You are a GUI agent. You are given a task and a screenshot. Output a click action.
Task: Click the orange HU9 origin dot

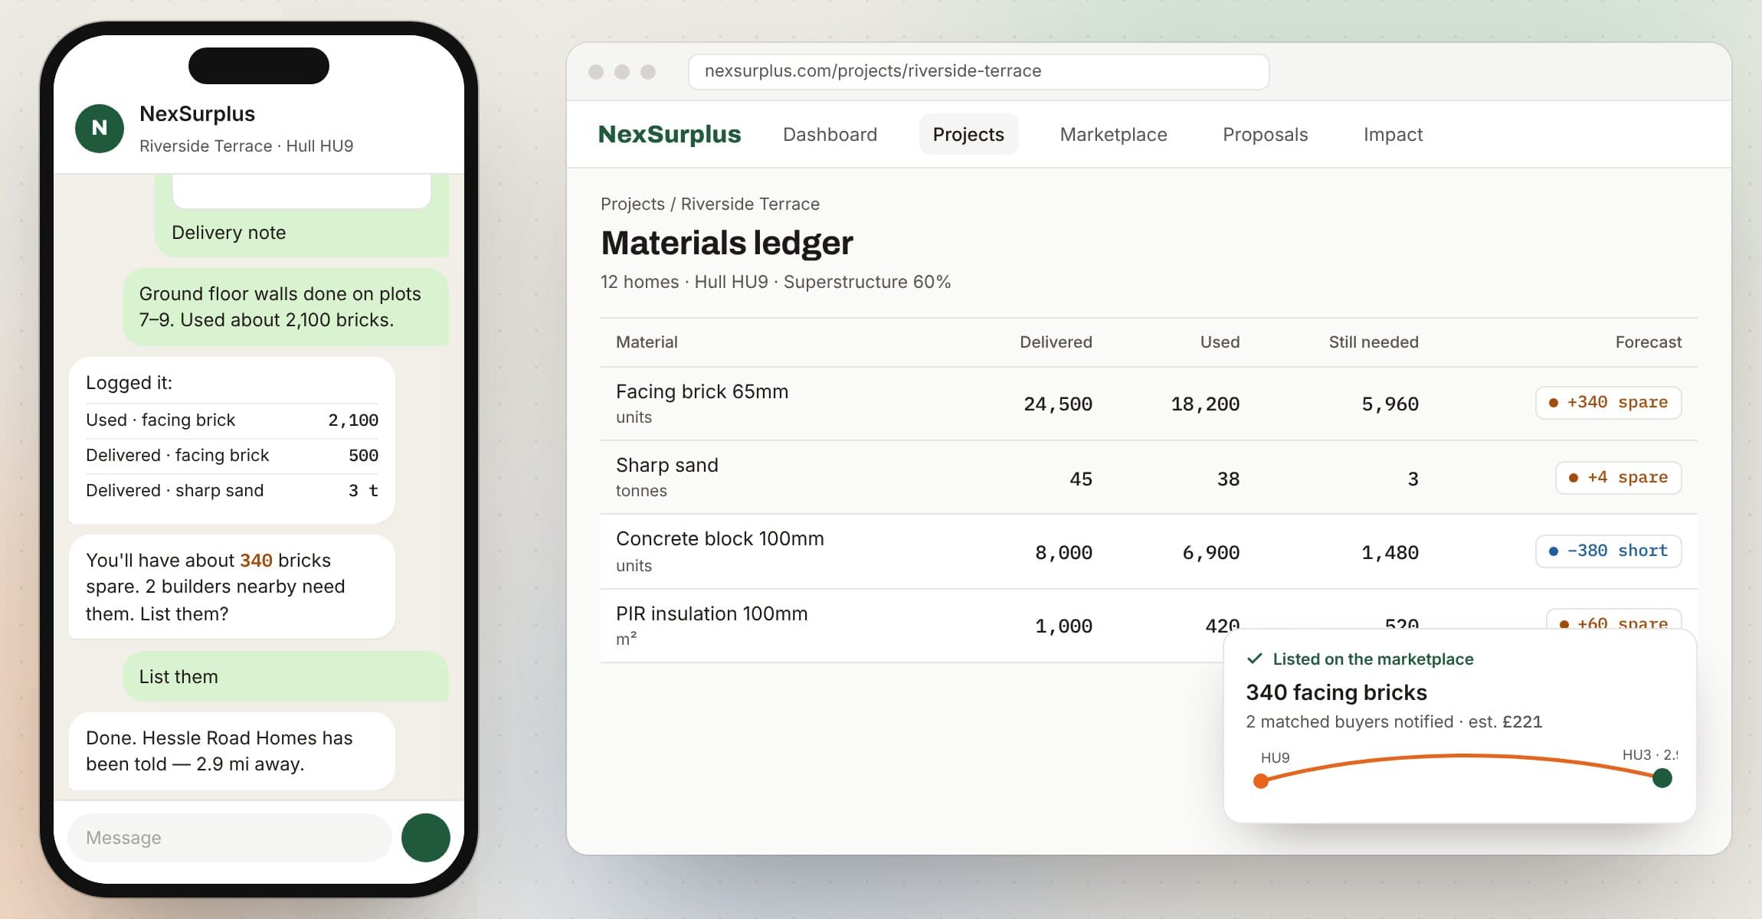tap(1261, 781)
